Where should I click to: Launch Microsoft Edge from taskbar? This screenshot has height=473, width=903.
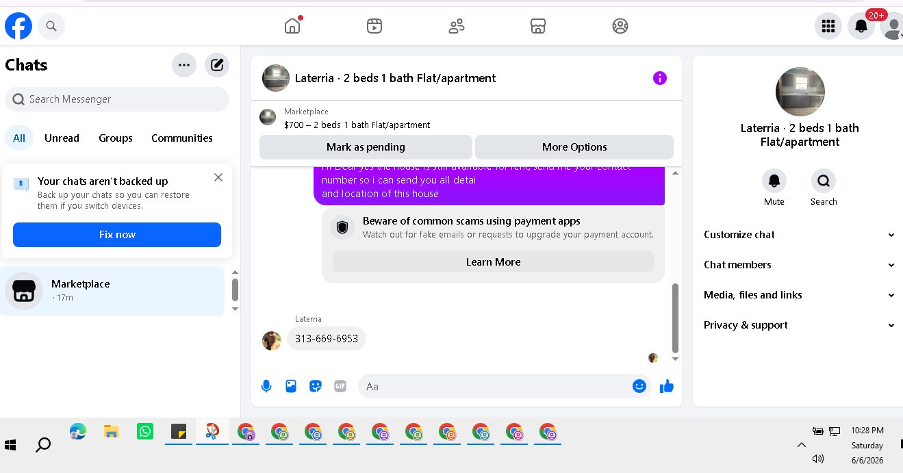(78, 431)
